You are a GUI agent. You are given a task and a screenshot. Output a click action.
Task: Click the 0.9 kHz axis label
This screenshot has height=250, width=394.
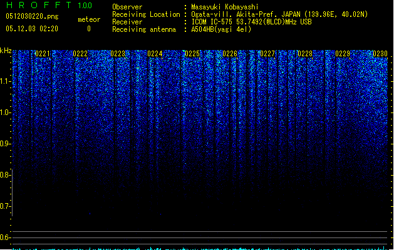pos(5,144)
